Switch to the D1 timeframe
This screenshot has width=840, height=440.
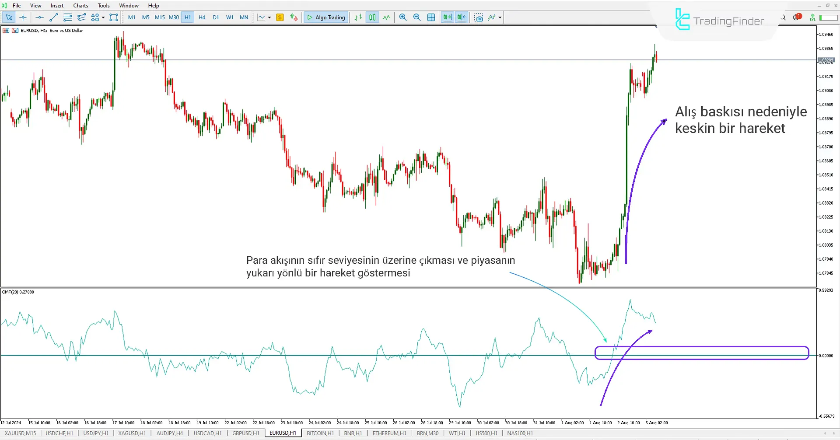(x=216, y=17)
